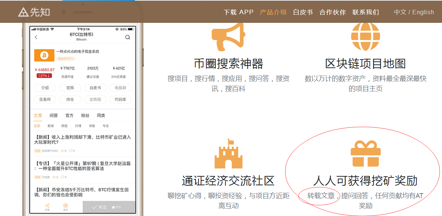Open 合作伙伴 in the navigation bar
Viewport: 442px width, 216px height.
(333, 12)
